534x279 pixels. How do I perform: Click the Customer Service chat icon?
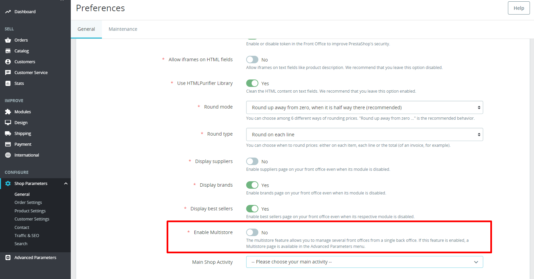coord(8,73)
